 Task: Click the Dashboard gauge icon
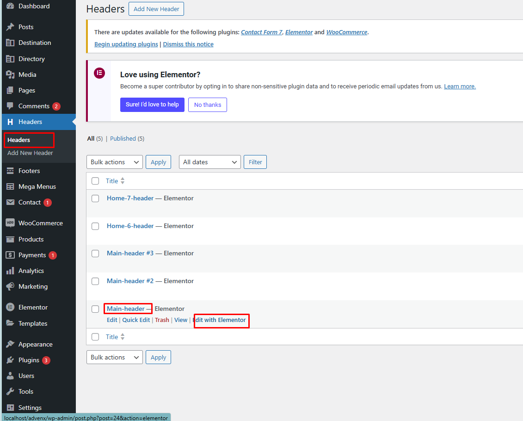(x=10, y=6)
